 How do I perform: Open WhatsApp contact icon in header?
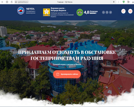pos(104,12)
